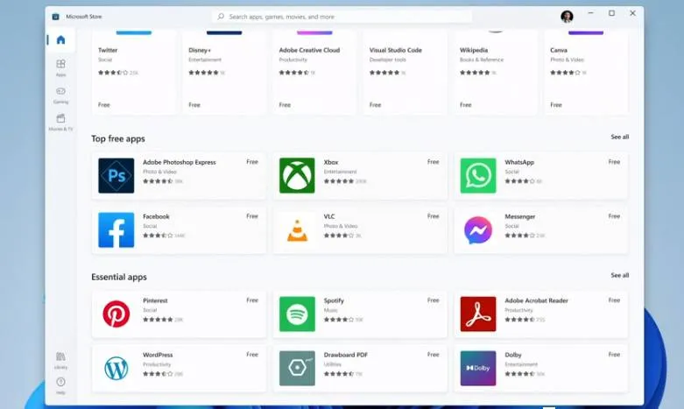Screen dimensions: 684x409
Task: Select the Messenger app title
Action: coord(520,216)
